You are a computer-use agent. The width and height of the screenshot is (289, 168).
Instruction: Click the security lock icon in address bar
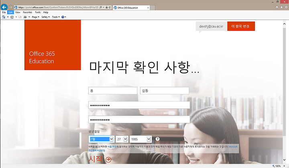pyautogui.click(x=107, y=7)
